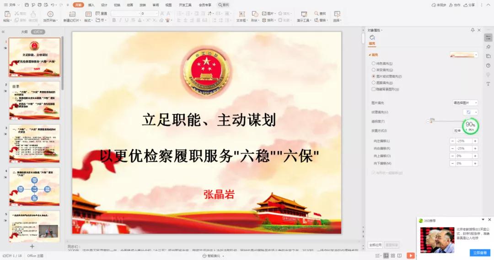The width and height of the screenshot is (494, 260).
Task: Click the Save icon in quick access bar
Action: pyautogui.click(x=27, y=5)
